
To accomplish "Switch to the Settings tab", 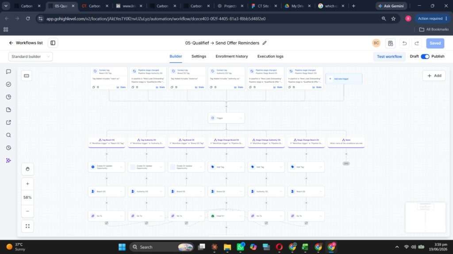I will 199,56.
